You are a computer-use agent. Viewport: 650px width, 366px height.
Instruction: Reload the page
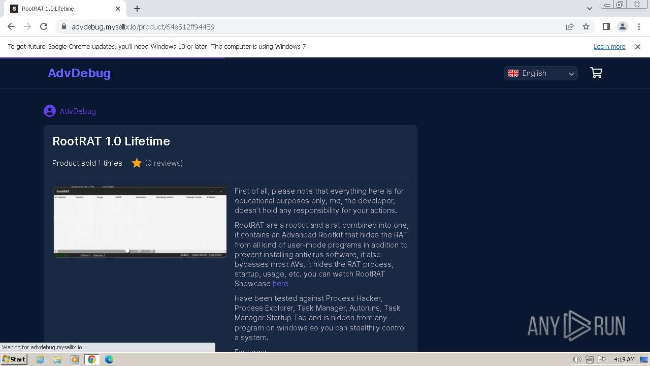click(x=44, y=26)
